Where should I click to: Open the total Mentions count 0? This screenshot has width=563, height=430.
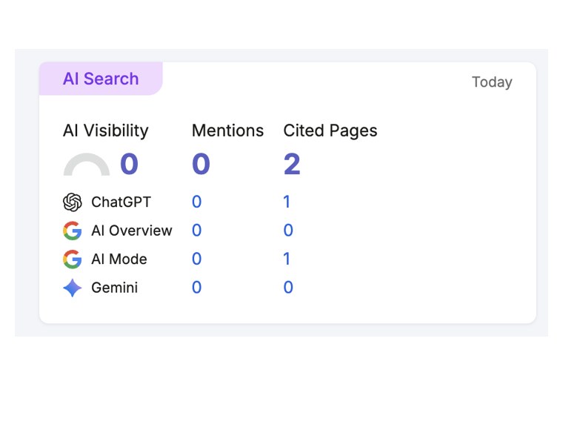[x=201, y=164]
